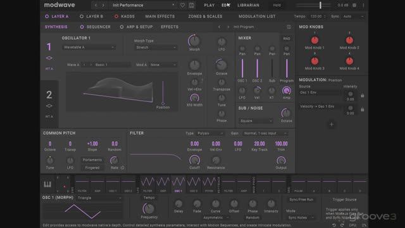Screen dimensions: 405x228
Task: Click the level meter icon beside 0.0 dB
Action: pos(354,5)
